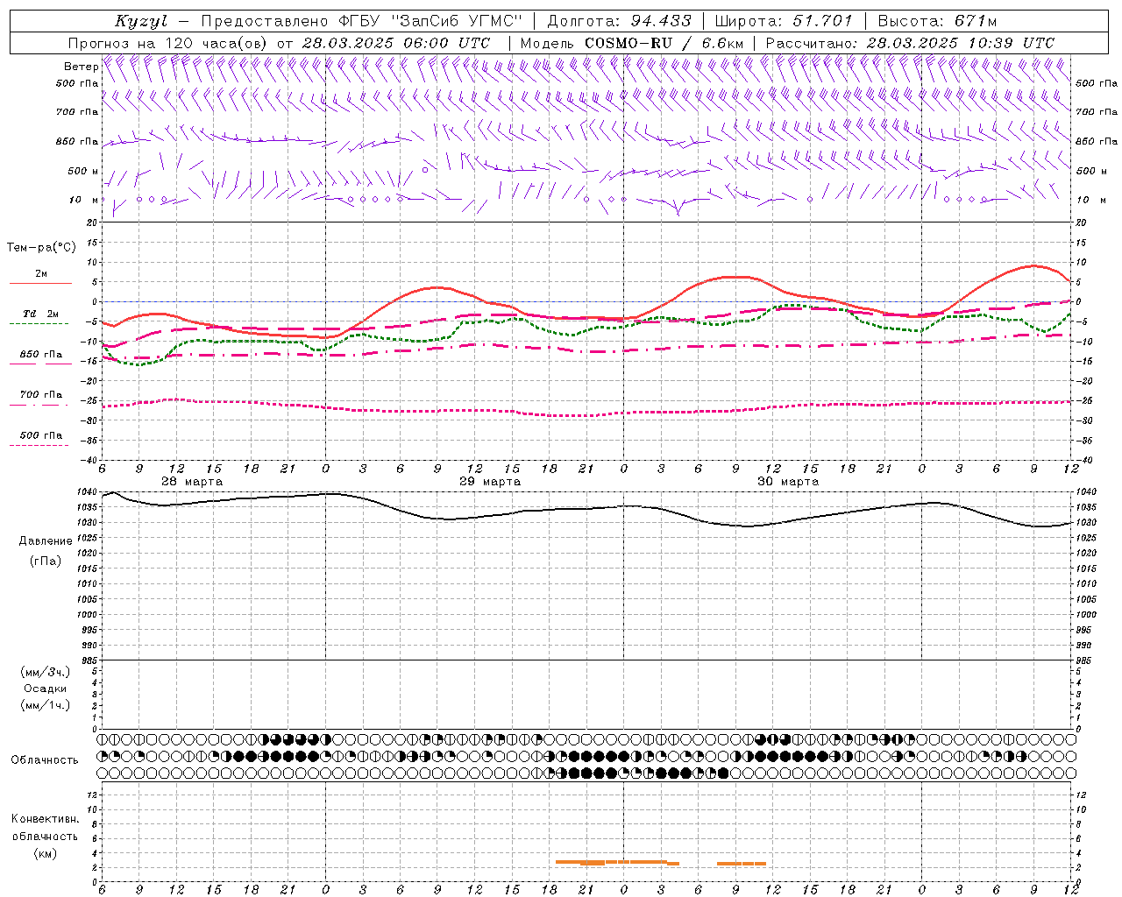The height and width of the screenshot is (897, 1122).
Task: Click the pink dashed 850 гПа legend line
Action: 39,364
